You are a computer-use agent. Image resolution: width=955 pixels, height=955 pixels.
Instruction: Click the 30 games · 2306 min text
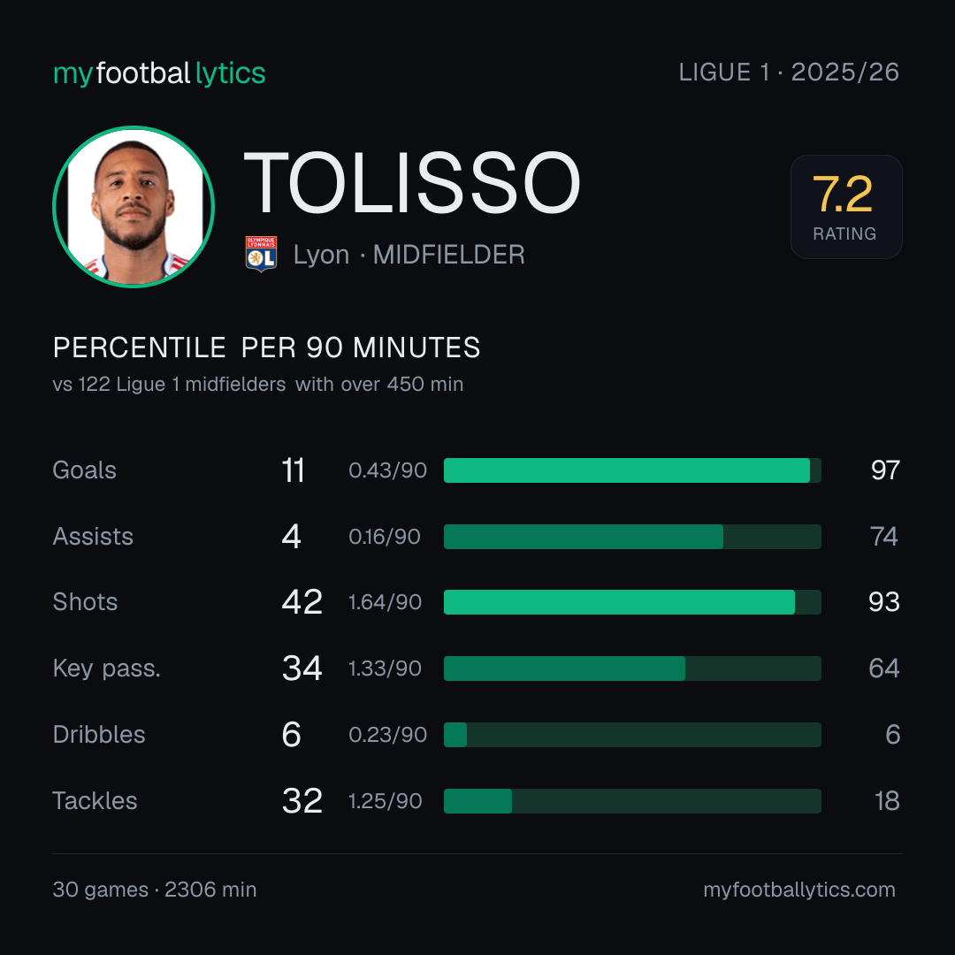point(155,890)
